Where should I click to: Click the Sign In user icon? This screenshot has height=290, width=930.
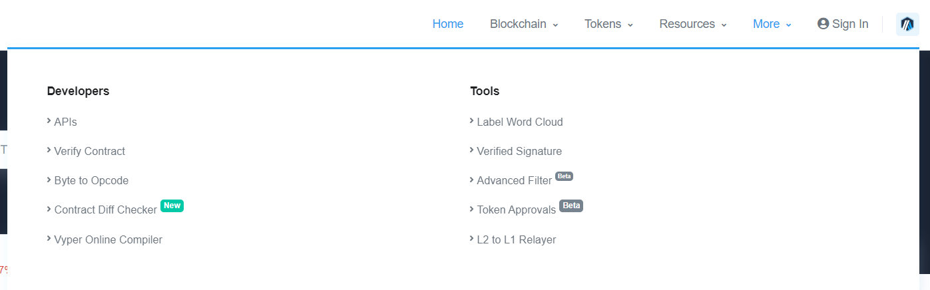tap(823, 24)
